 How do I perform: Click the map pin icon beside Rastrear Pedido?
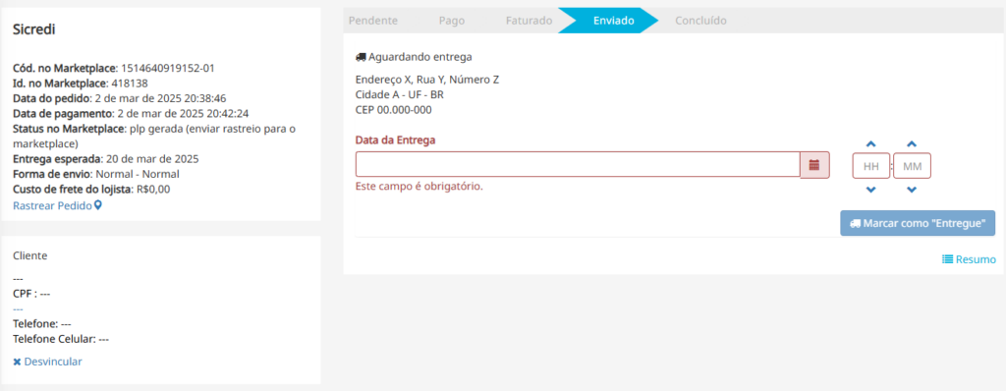(97, 205)
